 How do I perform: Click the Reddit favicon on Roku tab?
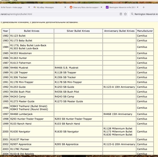[x=71, y=7]
